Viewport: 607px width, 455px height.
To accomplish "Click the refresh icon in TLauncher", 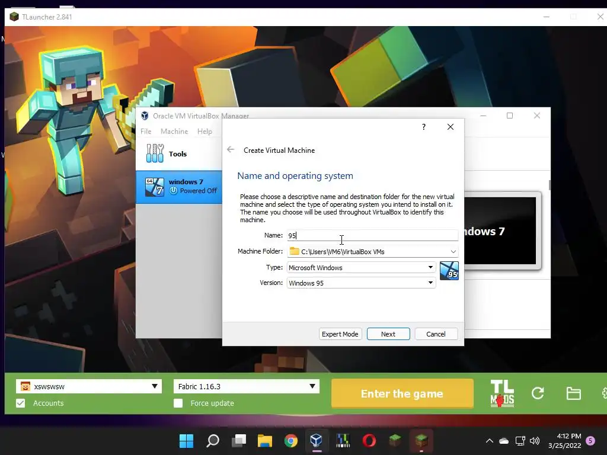I will pyautogui.click(x=538, y=393).
